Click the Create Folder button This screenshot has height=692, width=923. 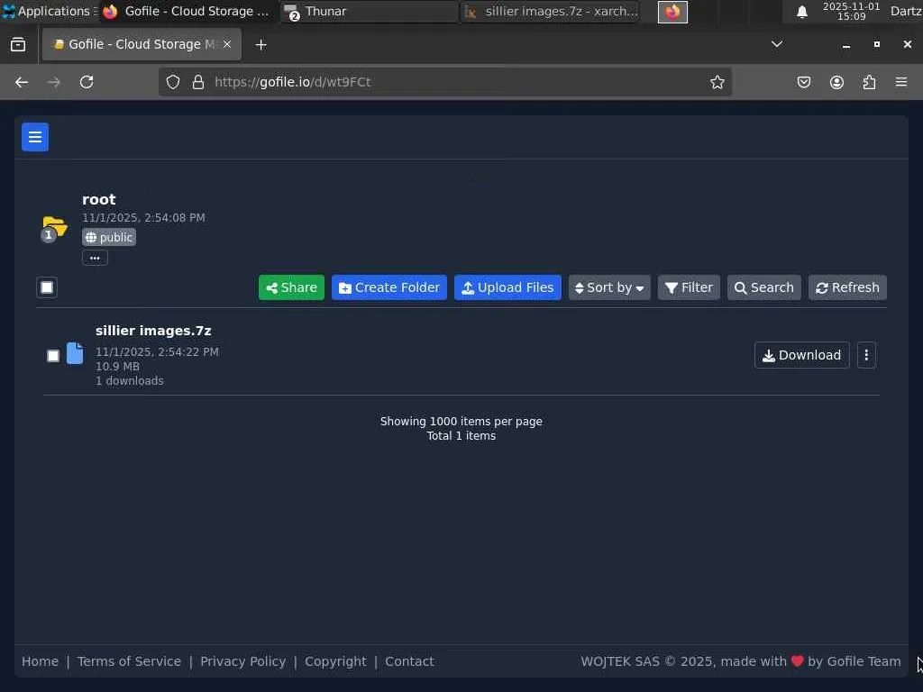(x=389, y=287)
